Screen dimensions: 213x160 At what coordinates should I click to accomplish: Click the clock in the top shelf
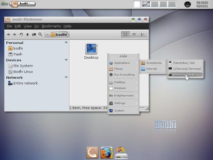pyautogui.click(x=202, y=4)
